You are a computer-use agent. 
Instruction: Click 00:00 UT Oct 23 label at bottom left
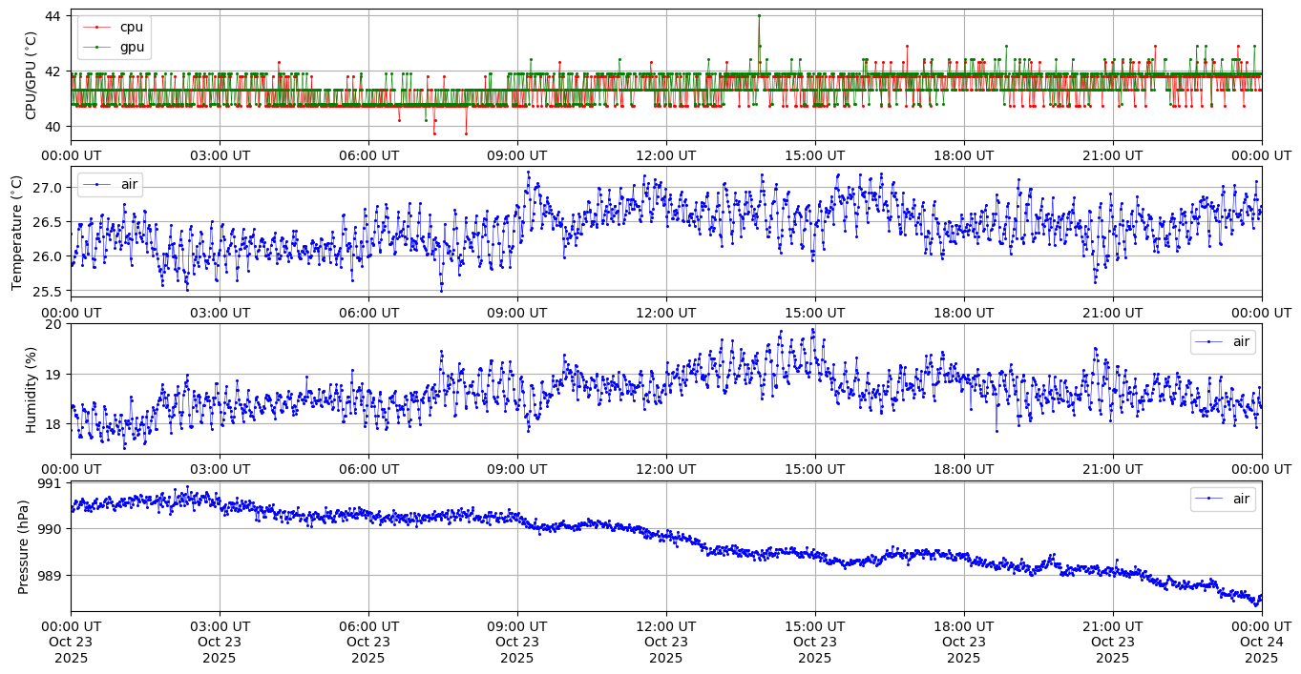click(71, 643)
